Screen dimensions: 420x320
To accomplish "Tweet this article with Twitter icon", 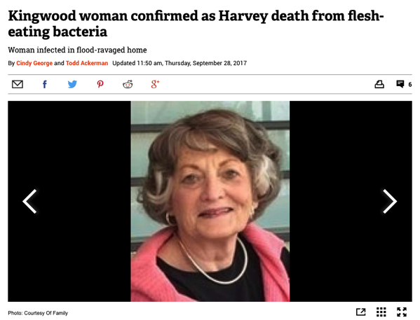I will pyautogui.click(x=72, y=84).
